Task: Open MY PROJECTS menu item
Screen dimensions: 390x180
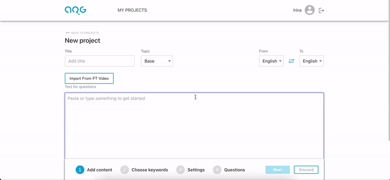Action: pos(132,10)
